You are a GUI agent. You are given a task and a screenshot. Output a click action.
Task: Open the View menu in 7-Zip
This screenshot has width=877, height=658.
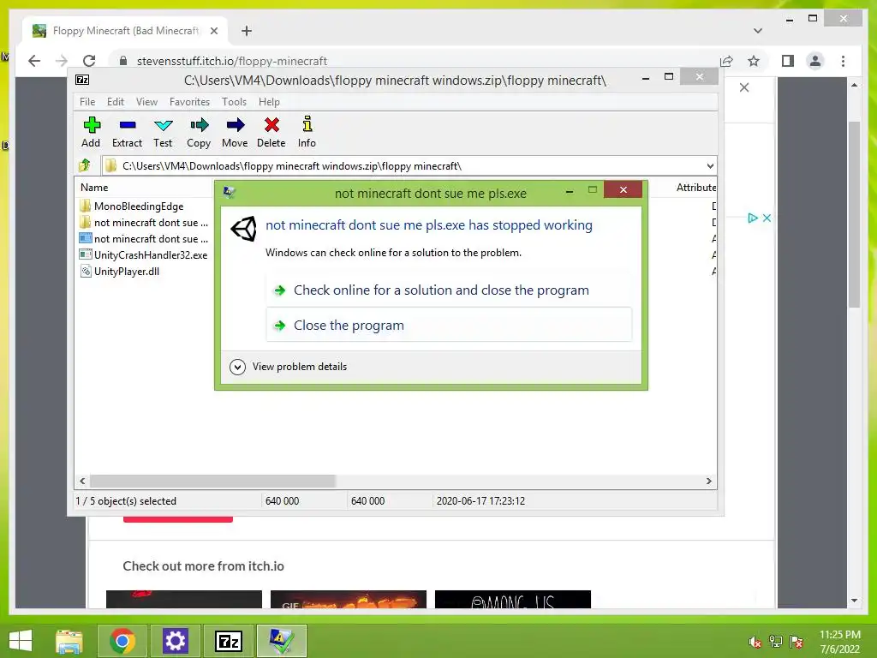[x=146, y=102]
